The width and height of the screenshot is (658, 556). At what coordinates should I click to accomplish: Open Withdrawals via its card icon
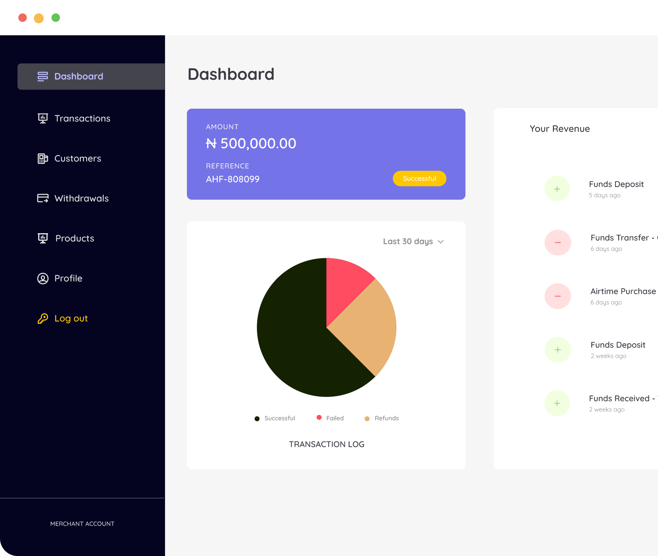(x=43, y=198)
